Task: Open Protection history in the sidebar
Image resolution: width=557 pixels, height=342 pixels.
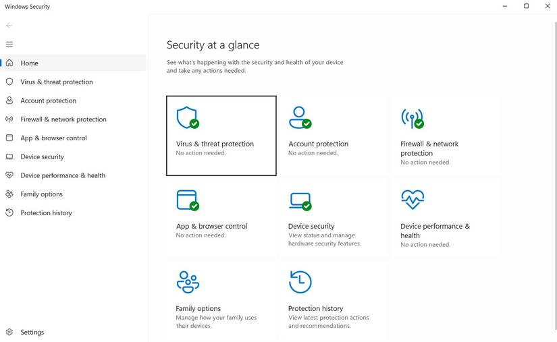Action: point(73,212)
